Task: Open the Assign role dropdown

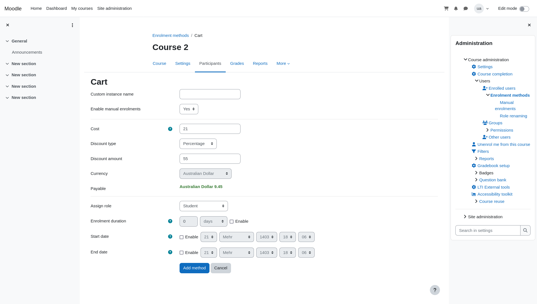Action: click(204, 206)
